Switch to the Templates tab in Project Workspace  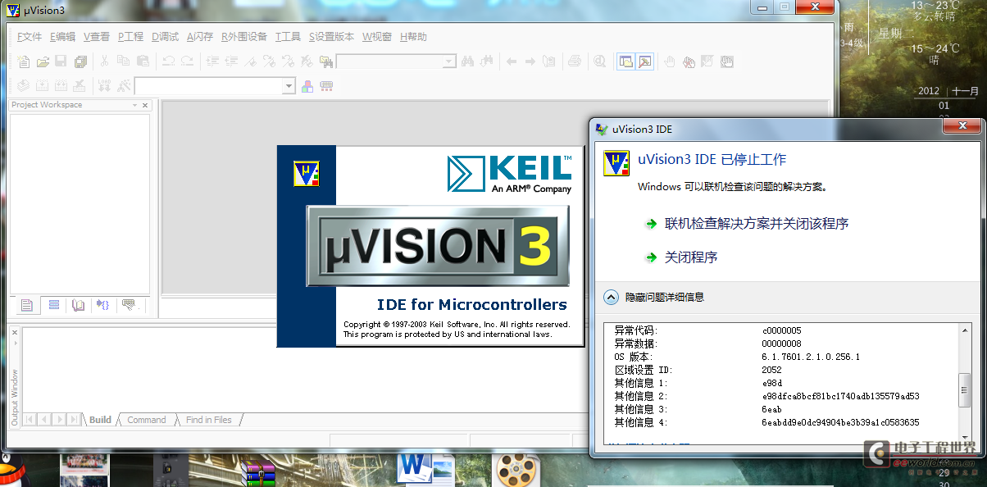[130, 306]
